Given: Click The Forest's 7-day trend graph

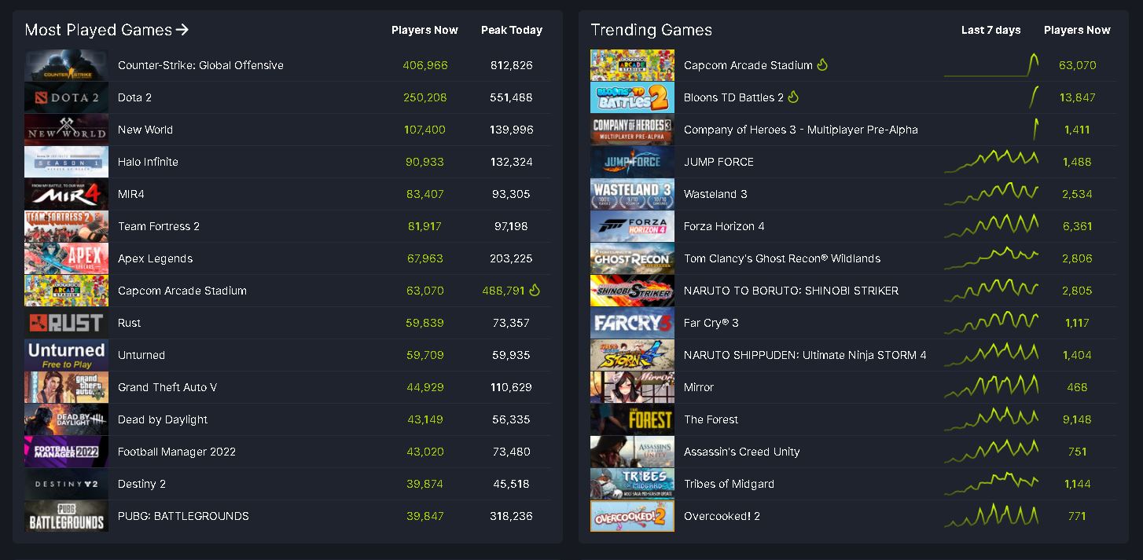Looking at the screenshot, I should (x=992, y=419).
